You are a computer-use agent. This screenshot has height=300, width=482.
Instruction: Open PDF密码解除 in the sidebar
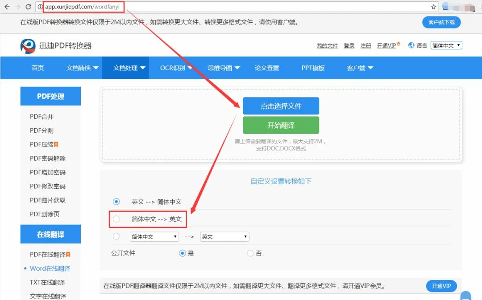click(x=48, y=158)
